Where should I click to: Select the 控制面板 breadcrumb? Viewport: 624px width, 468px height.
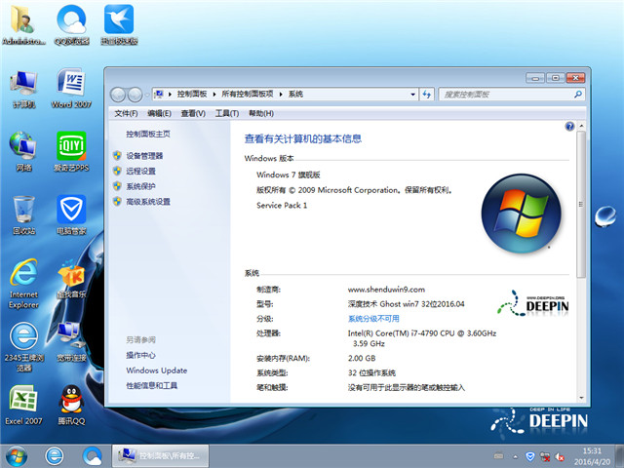(x=192, y=95)
